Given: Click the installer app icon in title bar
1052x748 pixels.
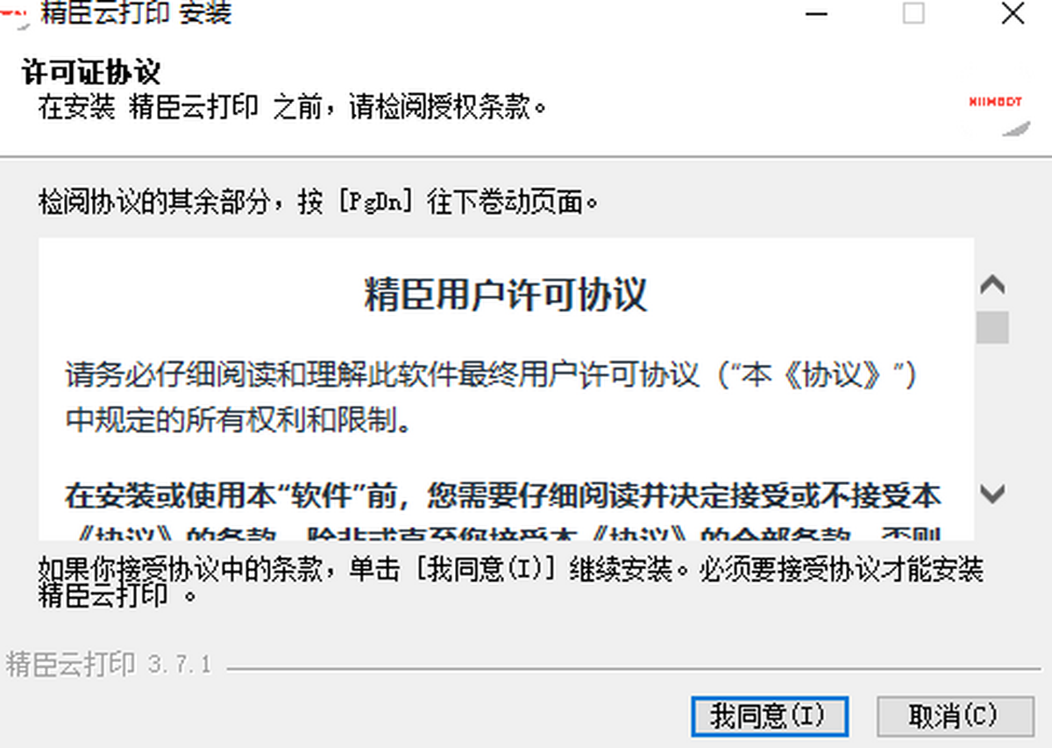Looking at the screenshot, I should pos(12,12).
